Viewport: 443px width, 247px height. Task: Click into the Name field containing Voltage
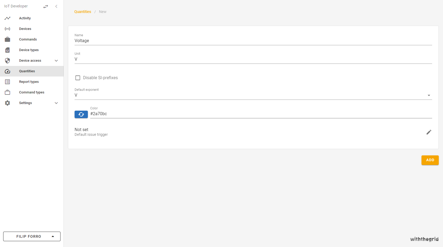click(x=253, y=41)
